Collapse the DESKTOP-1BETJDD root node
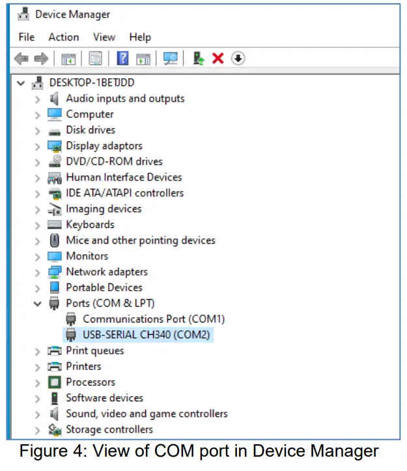This screenshot has height=471, width=407. point(21,83)
